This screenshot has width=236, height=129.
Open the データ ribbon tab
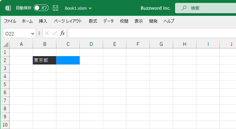coord(108,21)
